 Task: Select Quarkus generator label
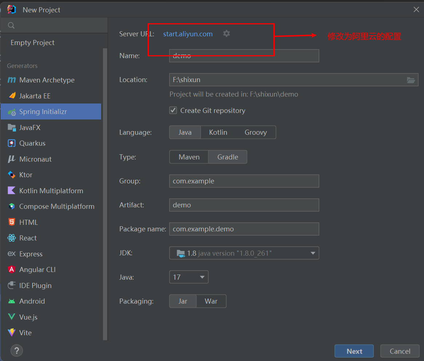pyautogui.click(x=32, y=143)
